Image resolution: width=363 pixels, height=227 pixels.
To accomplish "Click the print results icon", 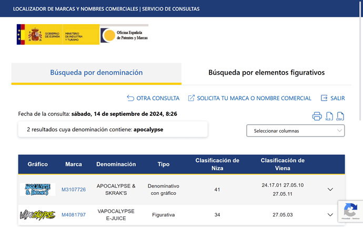I will (317, 116).
